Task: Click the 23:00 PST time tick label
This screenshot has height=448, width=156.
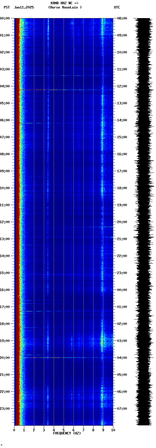Action: coord(5,409)
